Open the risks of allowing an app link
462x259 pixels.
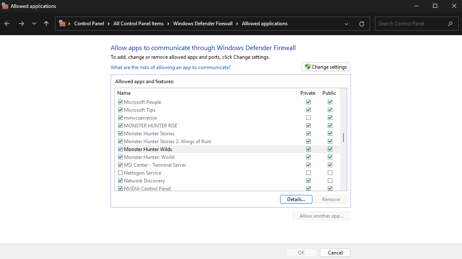[171, 67]
